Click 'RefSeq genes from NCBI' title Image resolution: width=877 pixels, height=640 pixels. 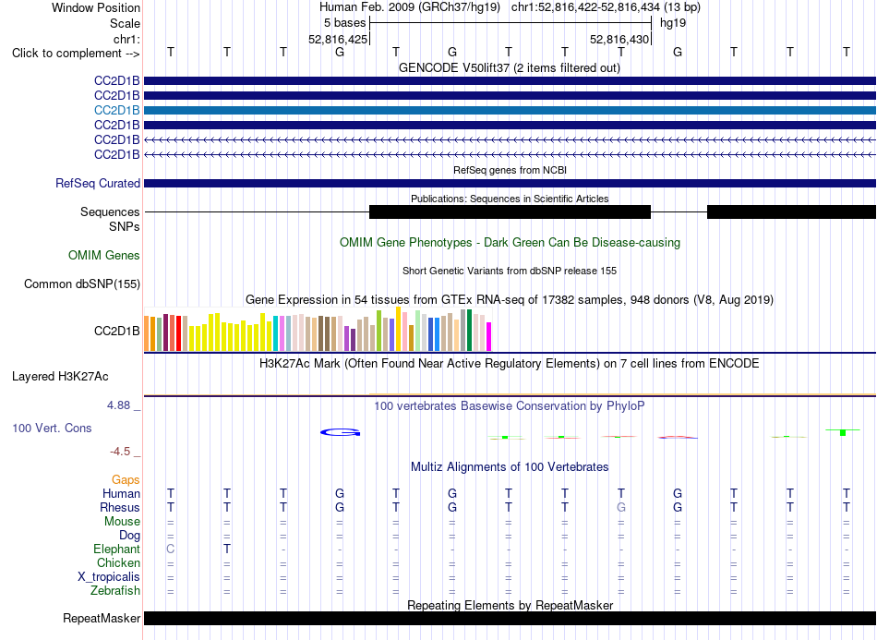point(510,170)
